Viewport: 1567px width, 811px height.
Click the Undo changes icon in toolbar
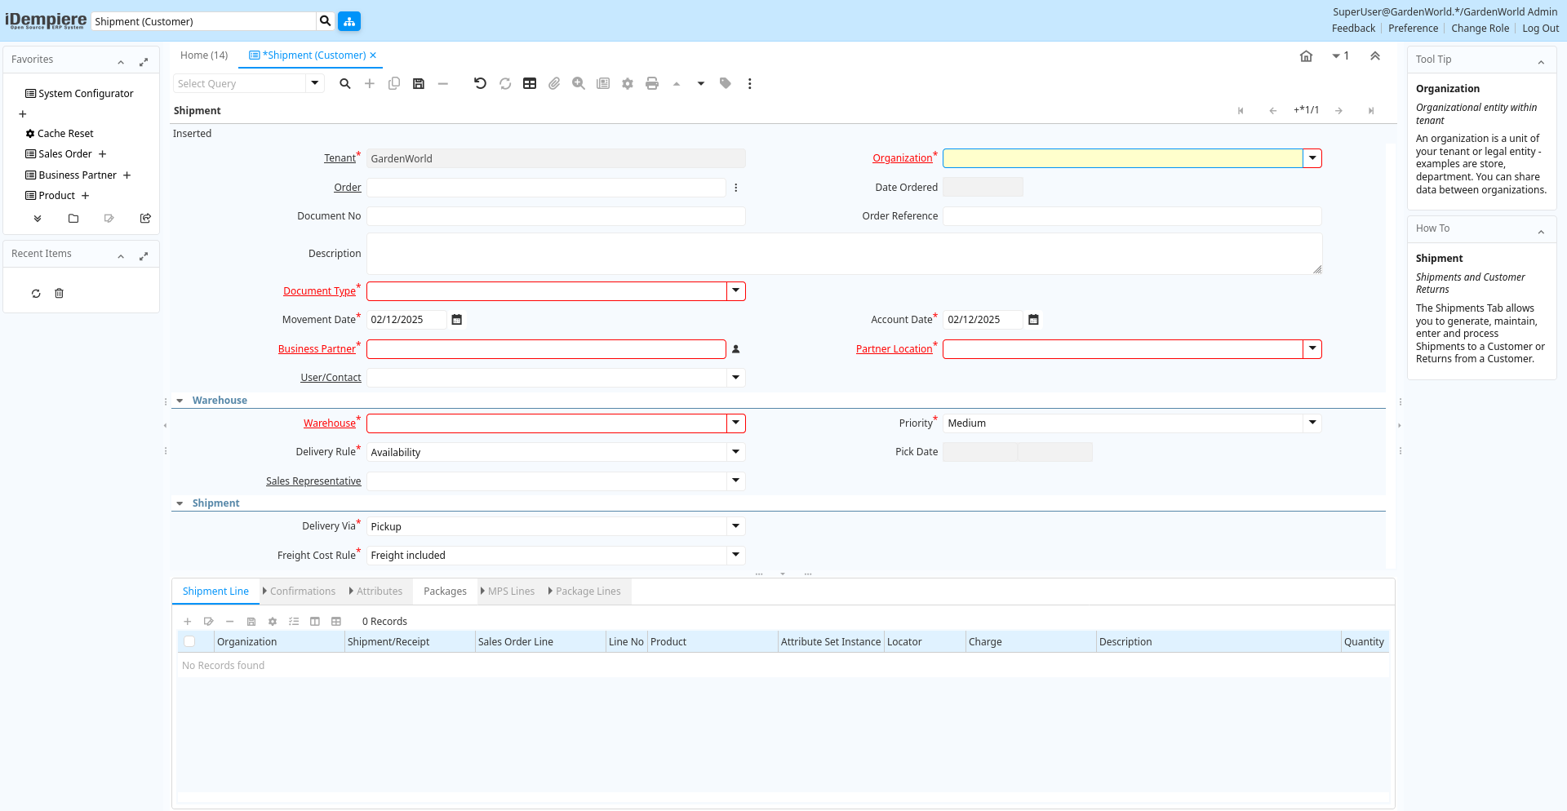[x=480, y=83]
